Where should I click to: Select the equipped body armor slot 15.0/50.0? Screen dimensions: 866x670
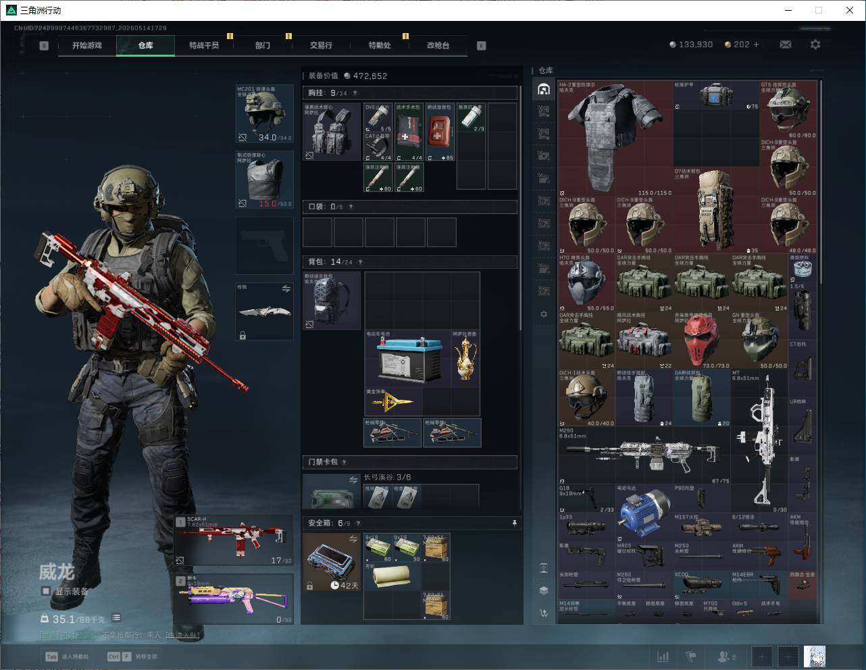264,180
